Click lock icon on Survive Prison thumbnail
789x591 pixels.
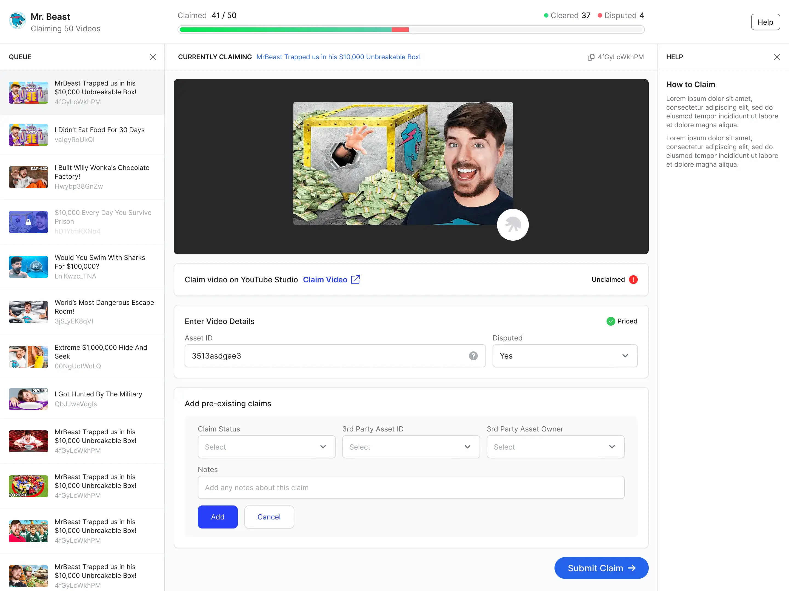28,222
